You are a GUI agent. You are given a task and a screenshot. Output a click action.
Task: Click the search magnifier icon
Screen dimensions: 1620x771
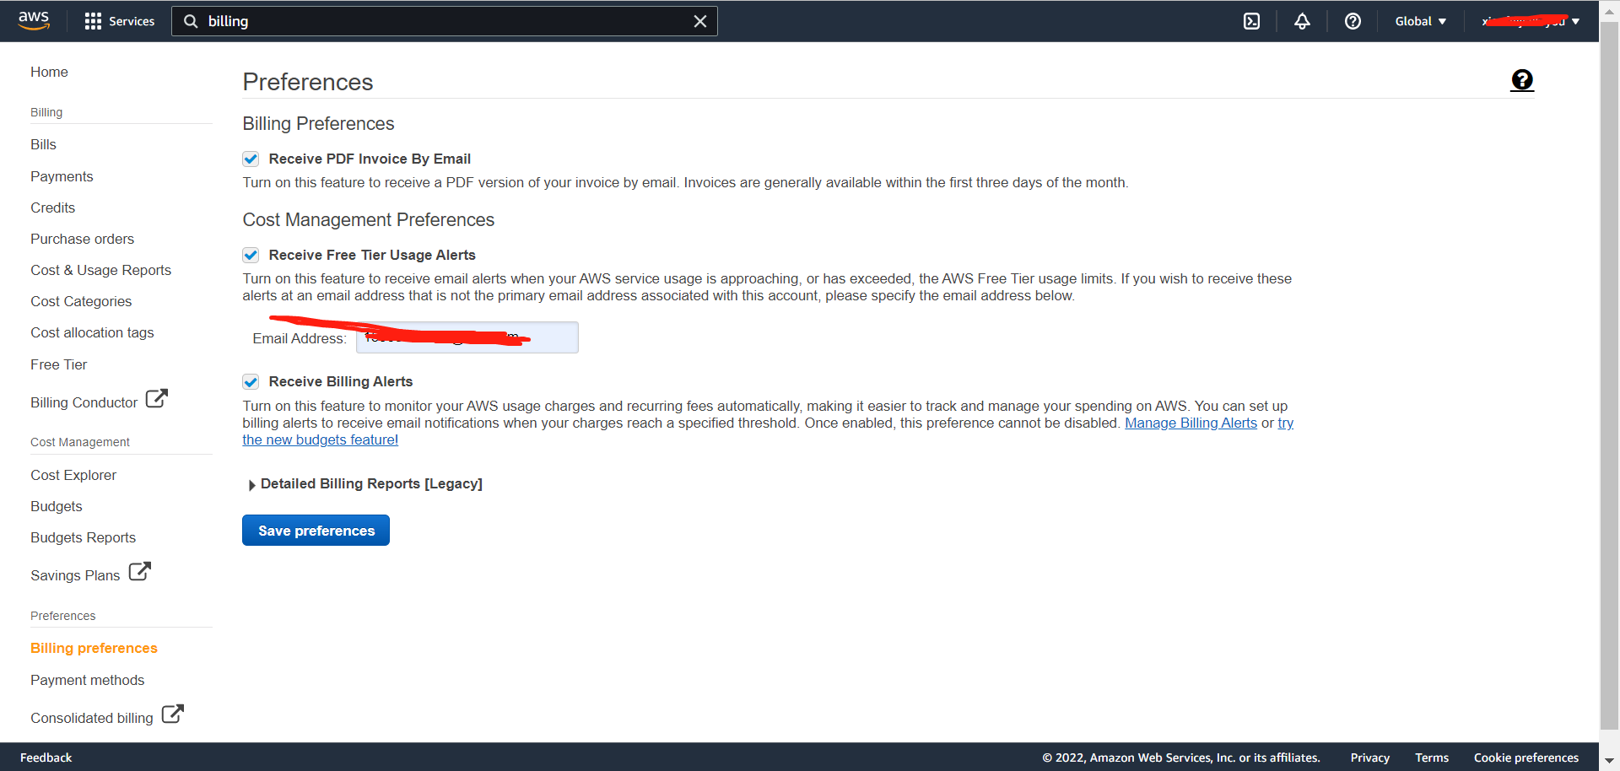coord(192,21)
